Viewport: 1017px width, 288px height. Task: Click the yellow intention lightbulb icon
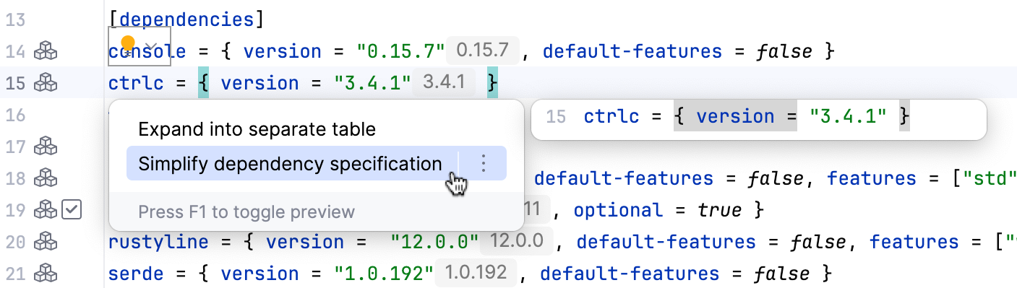pos(128,45)
